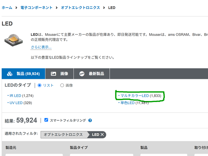Click the NEW badge icon

(x=82, y=74)
